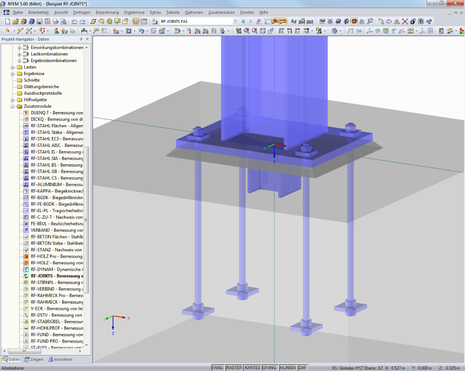Toggle the KARTES button in status bar
Image resolution: width=465 pixels, height=371 pixels.
(x=252, y=367)
